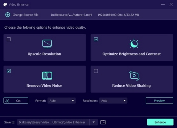
Task: Open the output folder icon
Action: point(103,122)
